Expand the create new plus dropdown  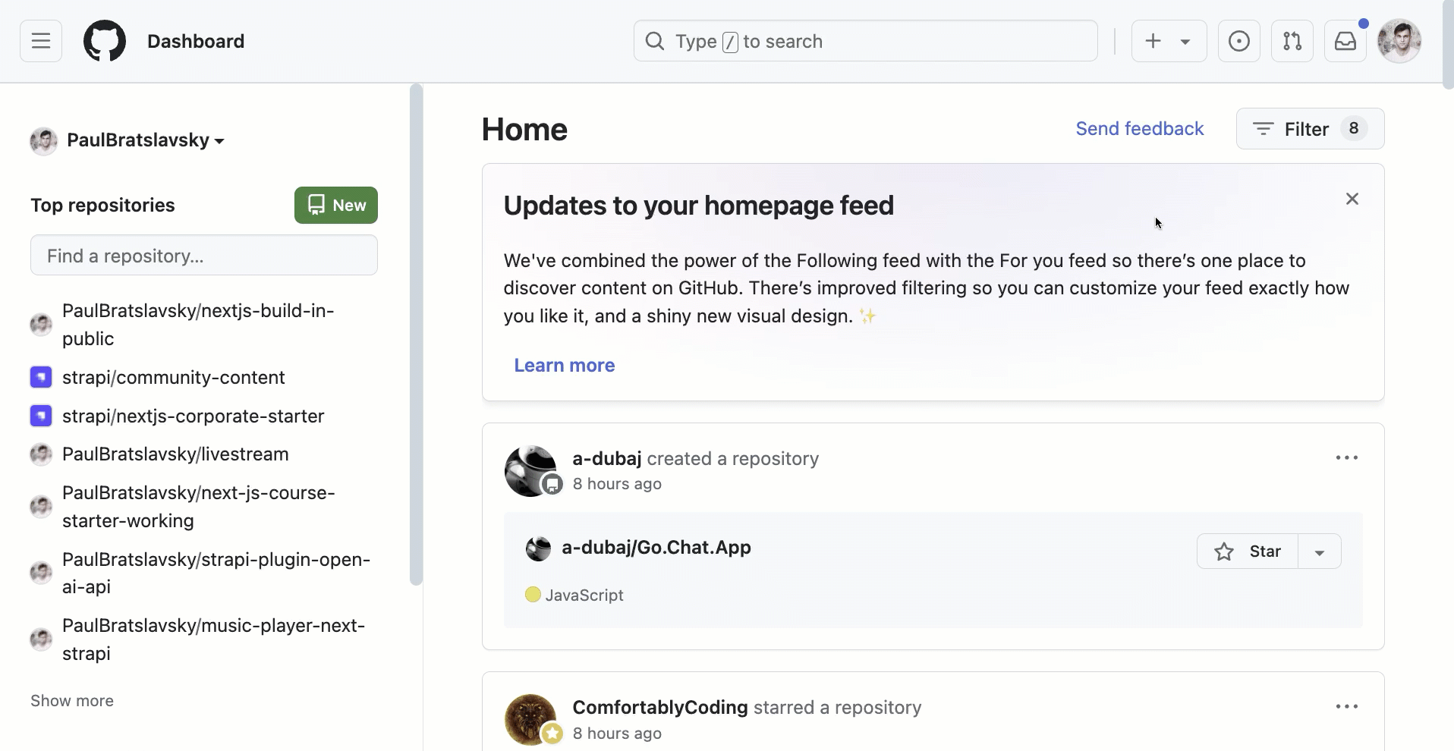(x=1169, y=41)
